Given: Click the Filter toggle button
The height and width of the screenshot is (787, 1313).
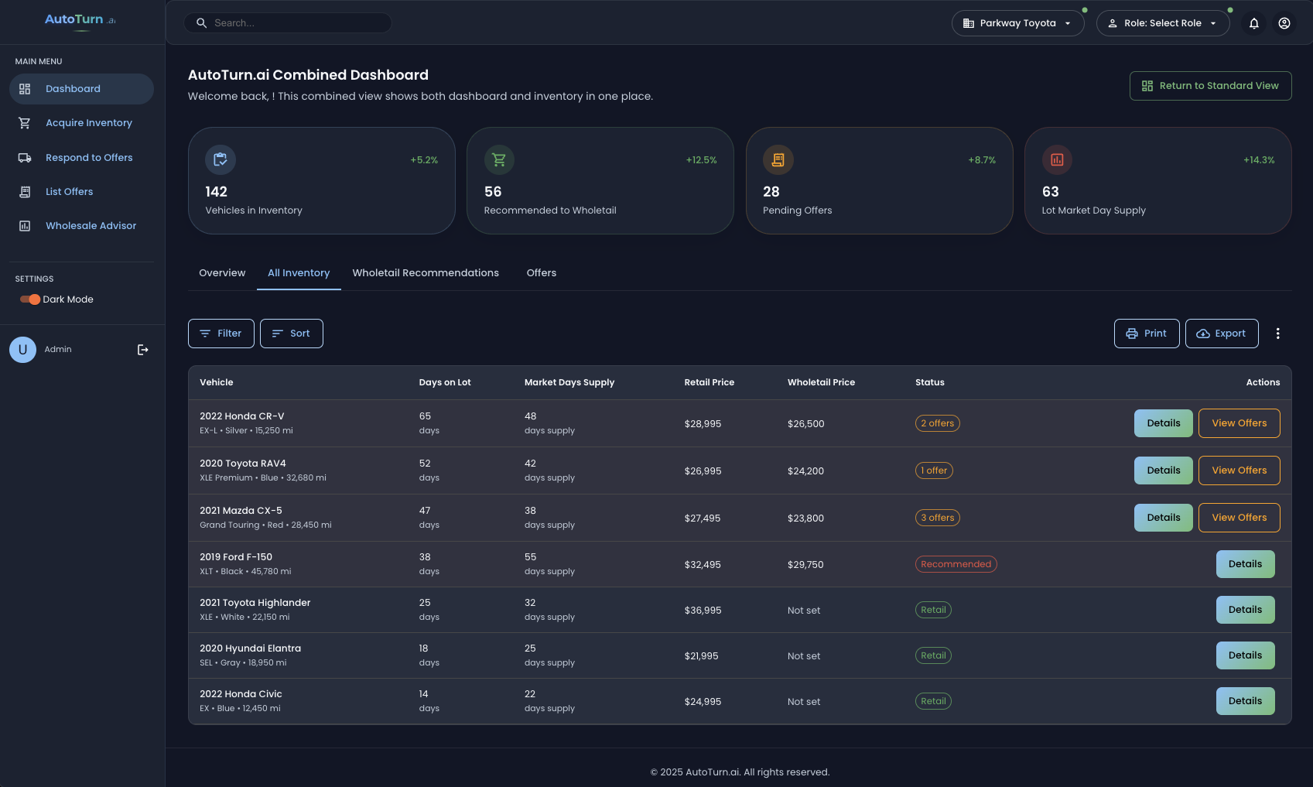Looking at the screenshot, I should (221, 333).
